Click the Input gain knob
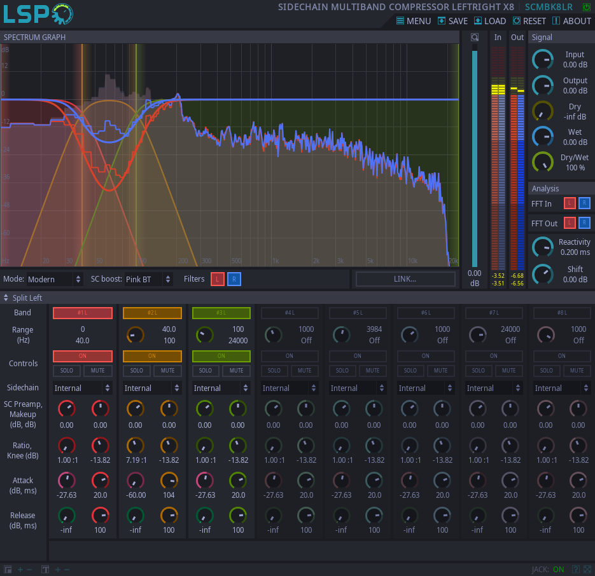 coord(543,60)
